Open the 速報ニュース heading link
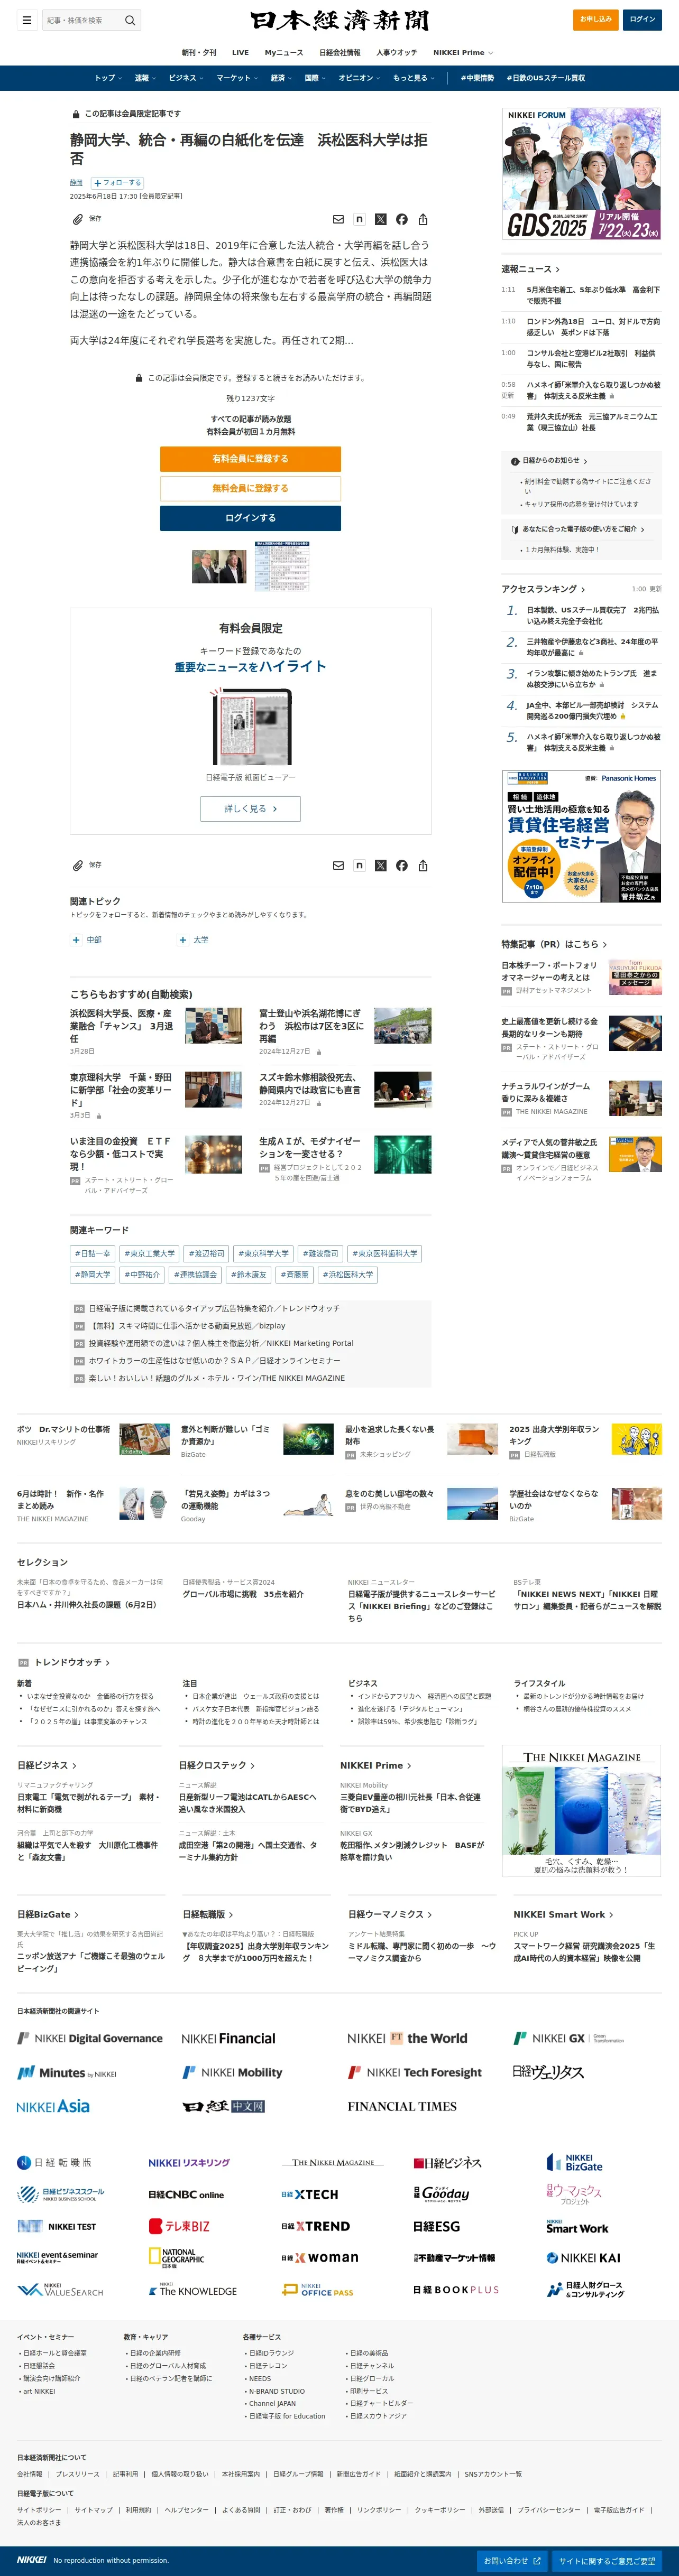This screenshot has width=679, height=2576. click(x=530, y=269)
